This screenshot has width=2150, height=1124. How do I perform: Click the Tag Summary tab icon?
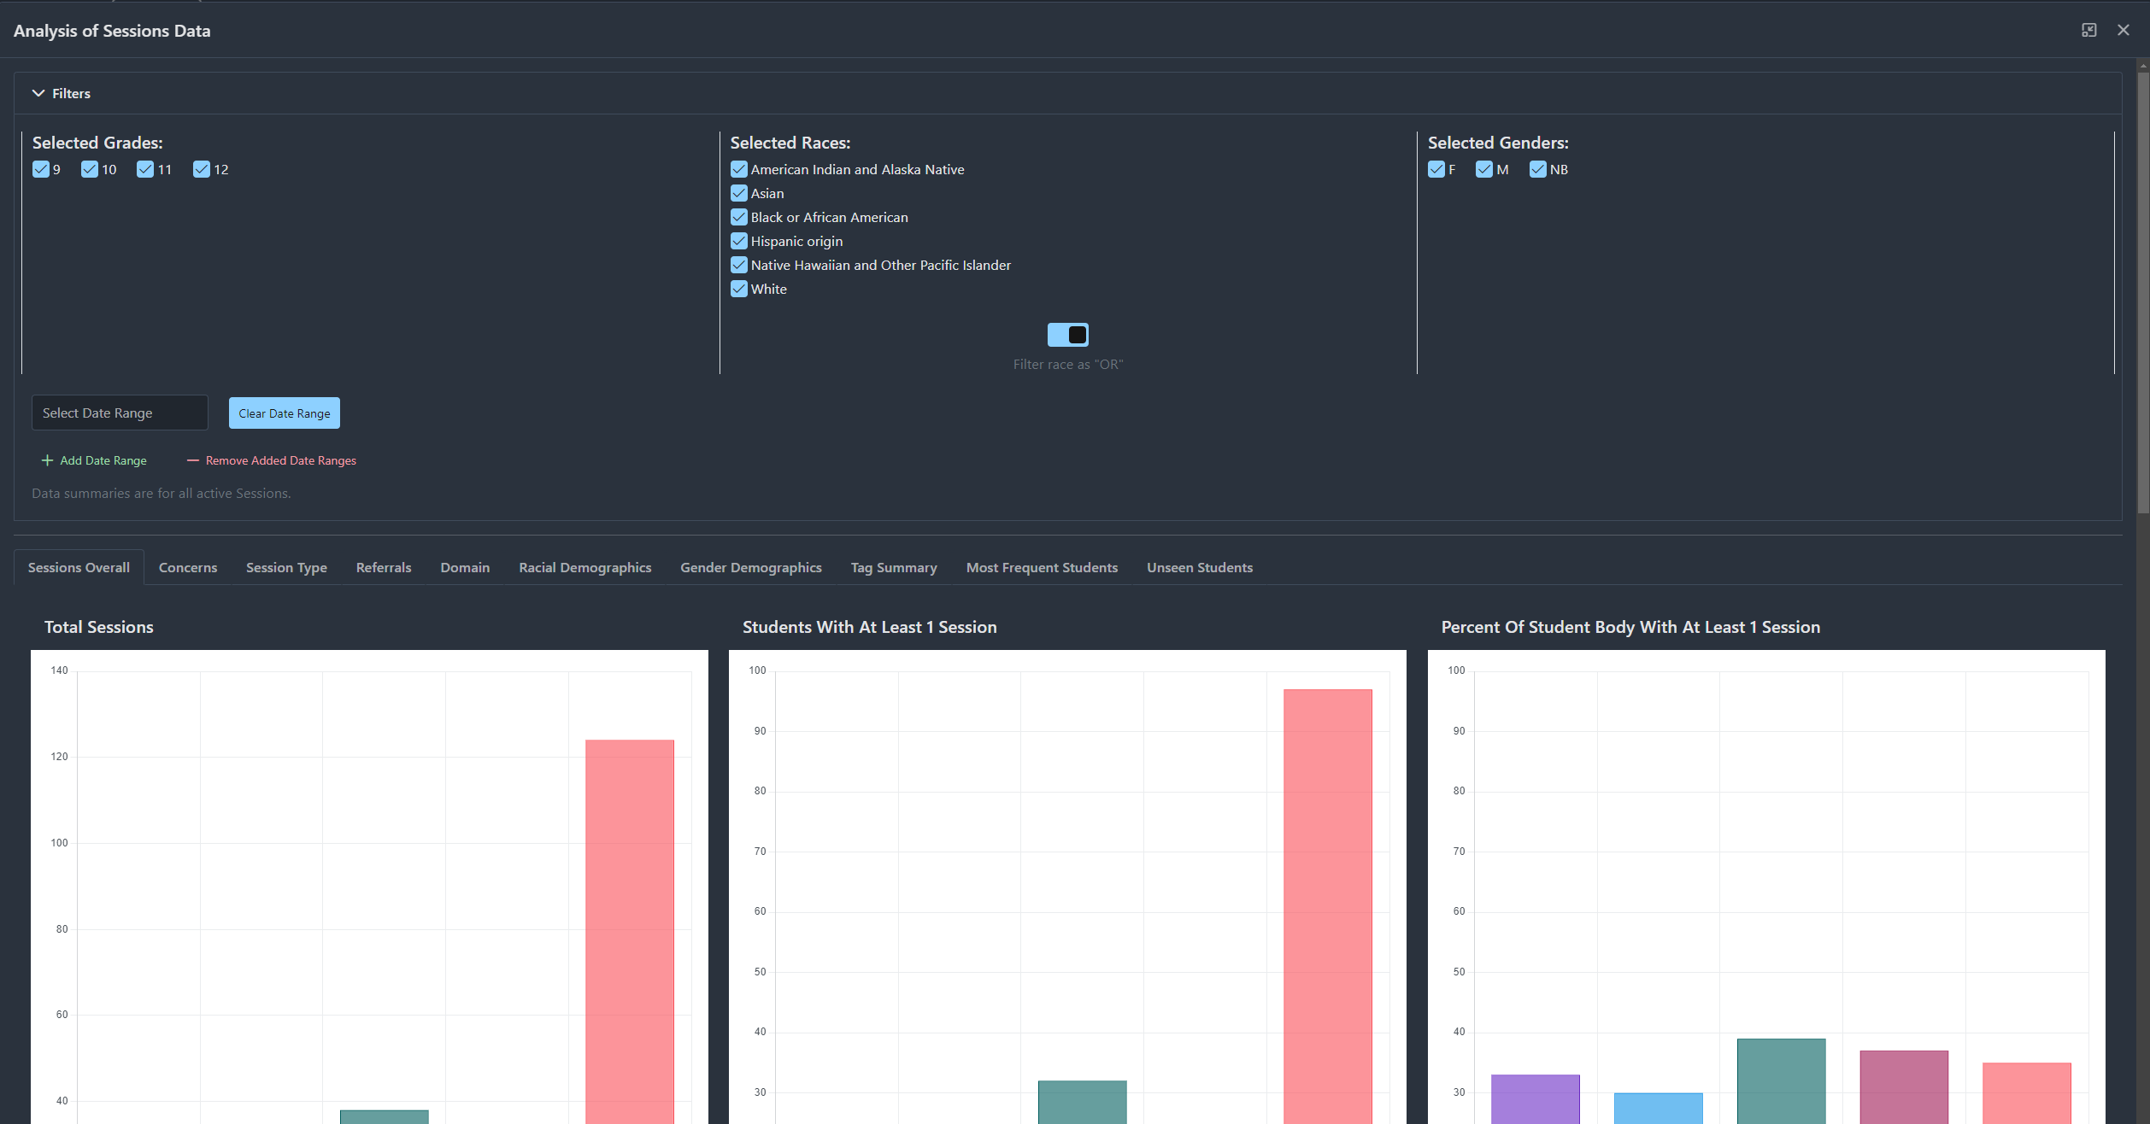click(891, 567)
